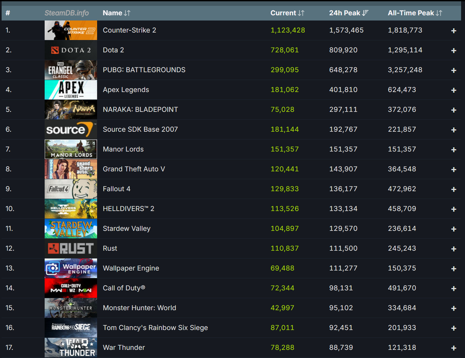Viewport: 465px width, 358px height.
Task: Open the Rust logo thumbnail
Action: (x=70, y=248)
